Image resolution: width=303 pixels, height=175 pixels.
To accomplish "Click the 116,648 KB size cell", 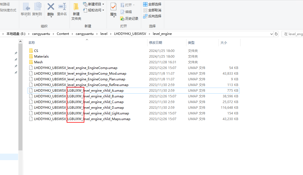I will click(229, 108).
